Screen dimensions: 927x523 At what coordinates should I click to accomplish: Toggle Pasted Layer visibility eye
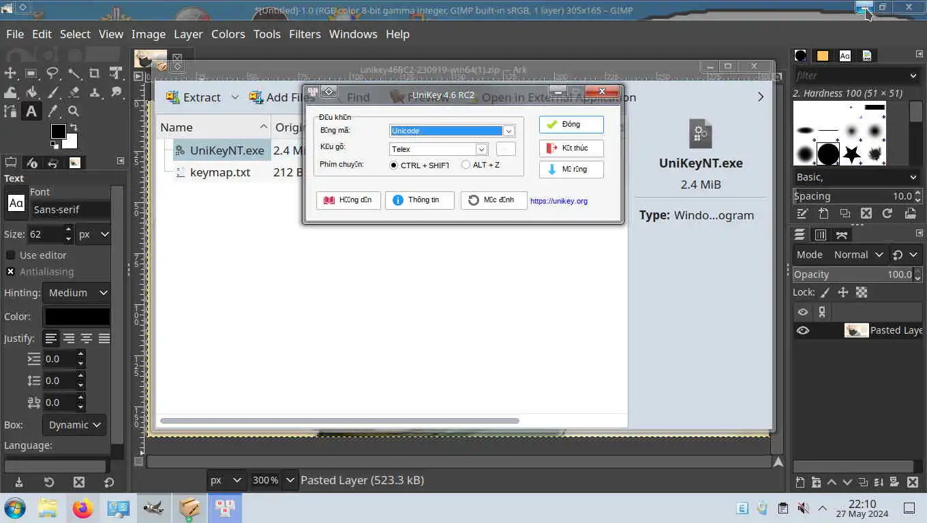[x=803, y=330]
